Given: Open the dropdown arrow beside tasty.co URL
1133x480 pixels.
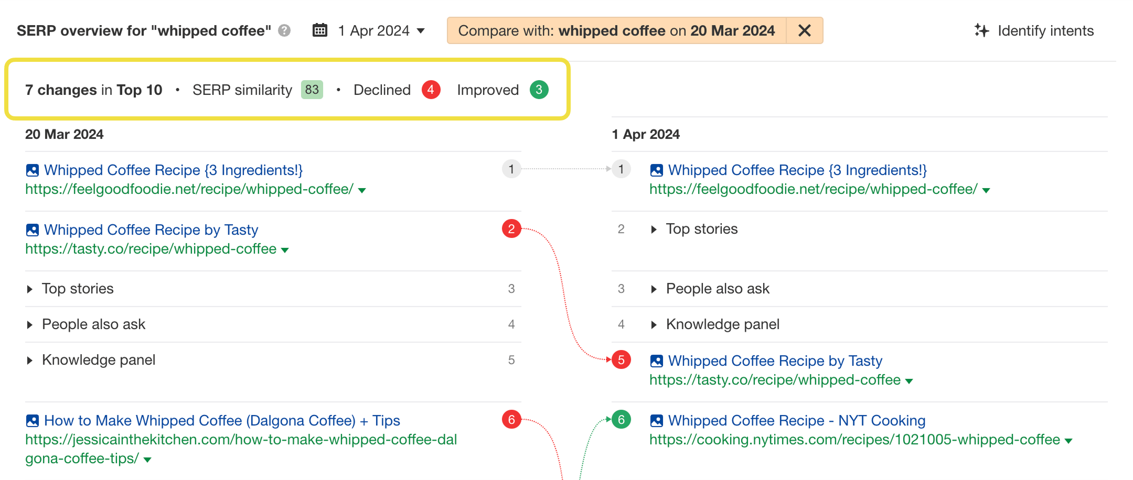Looking at the screenshot, I should point(285,250).
